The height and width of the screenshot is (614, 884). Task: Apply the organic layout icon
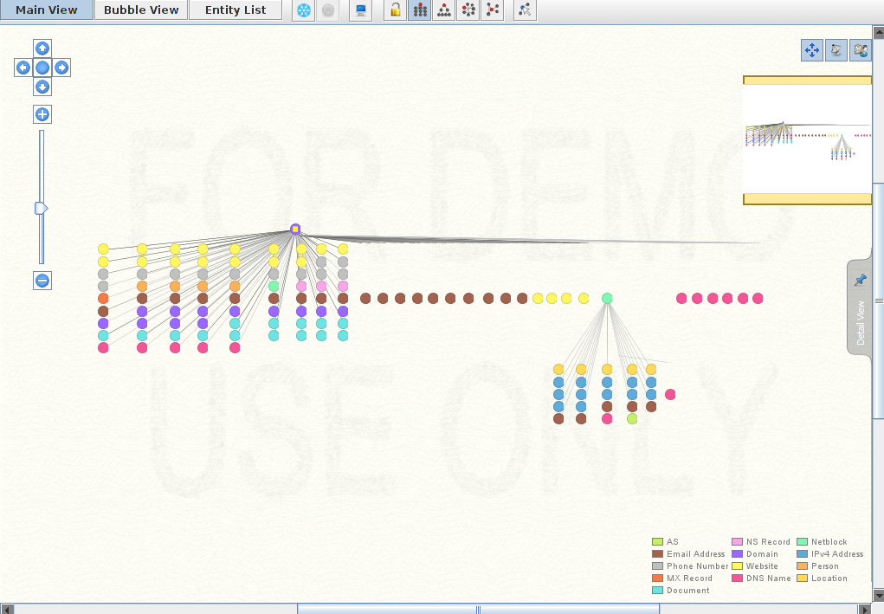(x=493, y=10)
